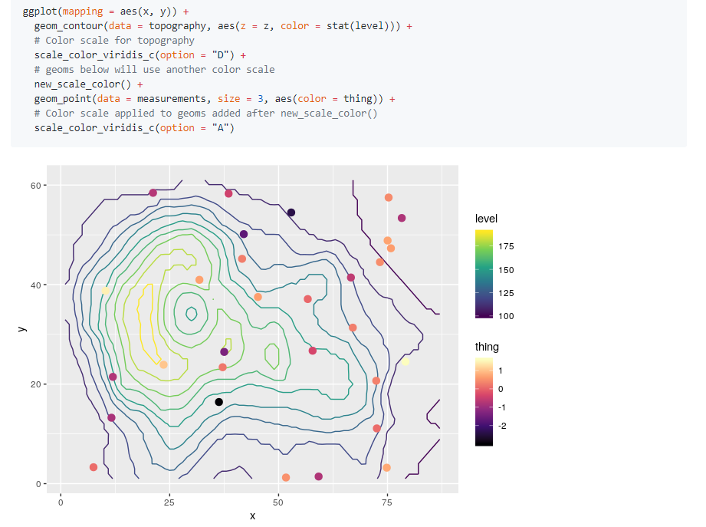Click x-axis tick label 75
The height and width of the screenshot is (527, 706).
point(387,502)
